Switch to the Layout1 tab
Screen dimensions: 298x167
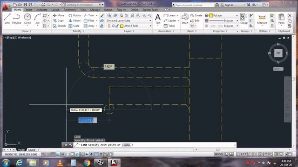32,150
